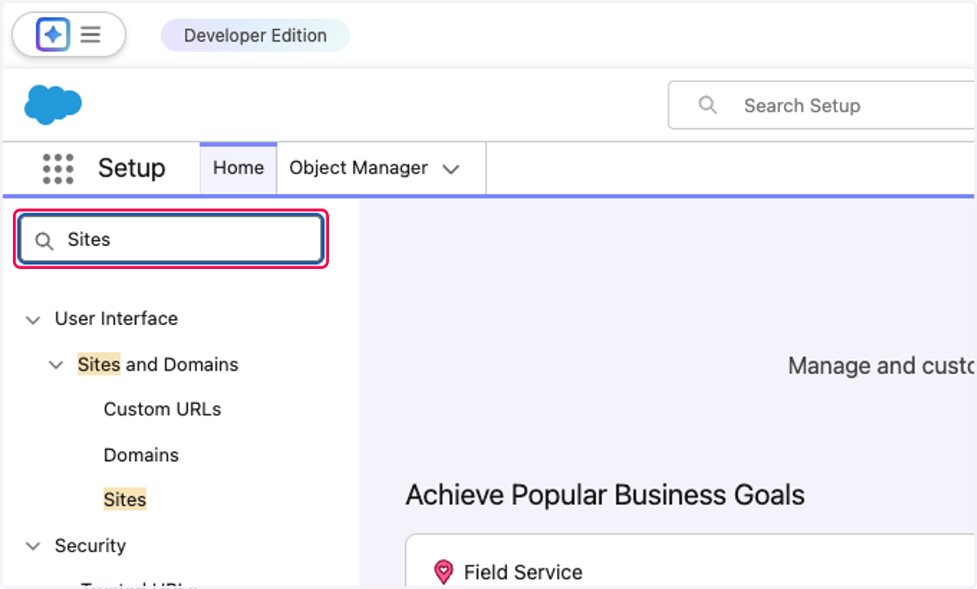This screenshot has height=589, width=977.
Task: Click the Field Service card title
Action: [524, 572]
